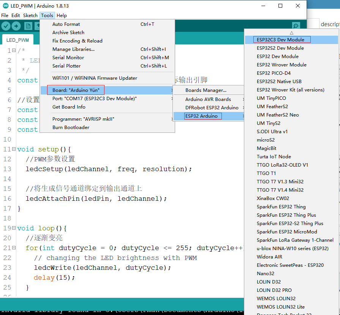Select Burn Bootloader
Screen dimensions: 340x315
pyautogui.click(x=108, y=128)
